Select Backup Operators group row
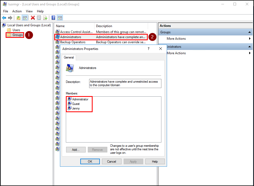The width and height of the screenshot is (254, 186). click(x=73, y=42)
